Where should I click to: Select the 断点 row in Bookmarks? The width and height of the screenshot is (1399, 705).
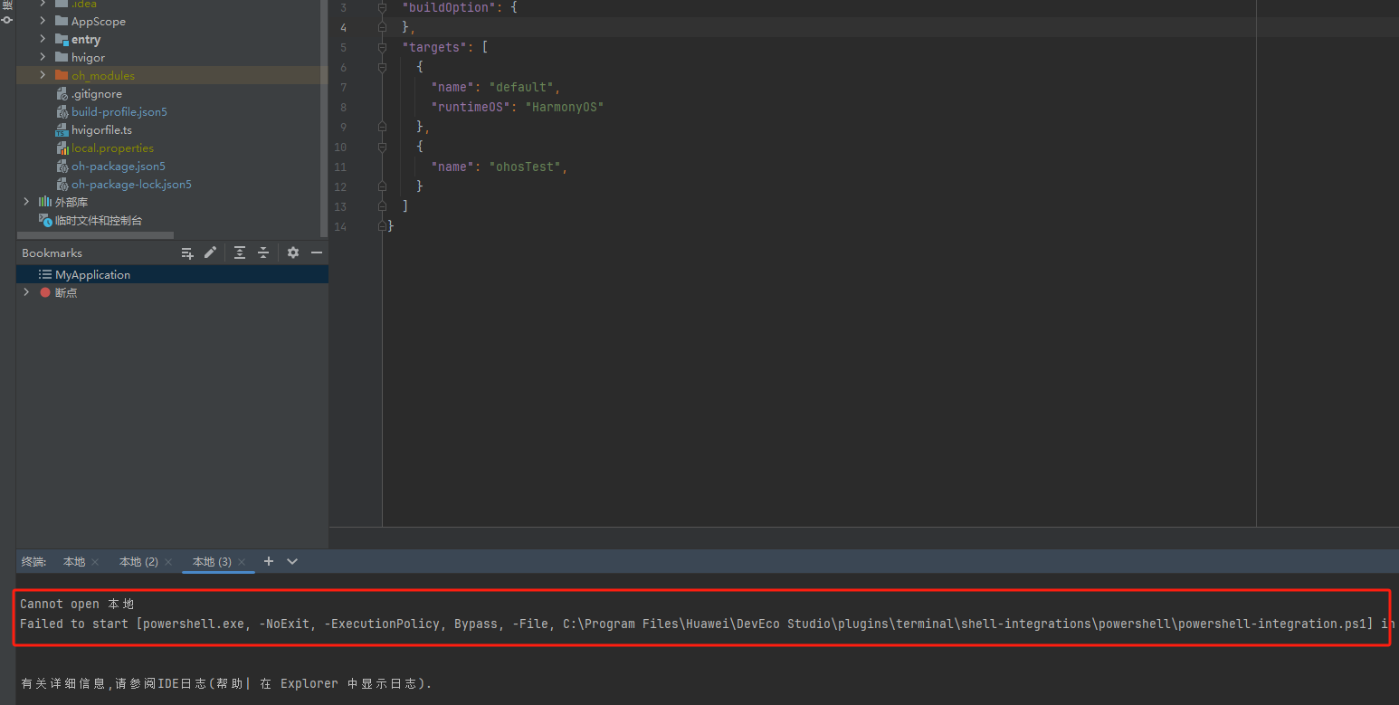[172, 292]
